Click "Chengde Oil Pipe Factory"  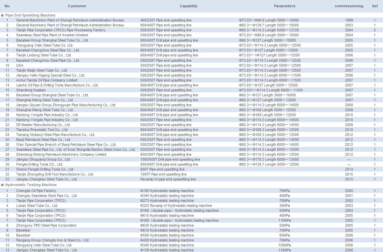click(36, 191)
